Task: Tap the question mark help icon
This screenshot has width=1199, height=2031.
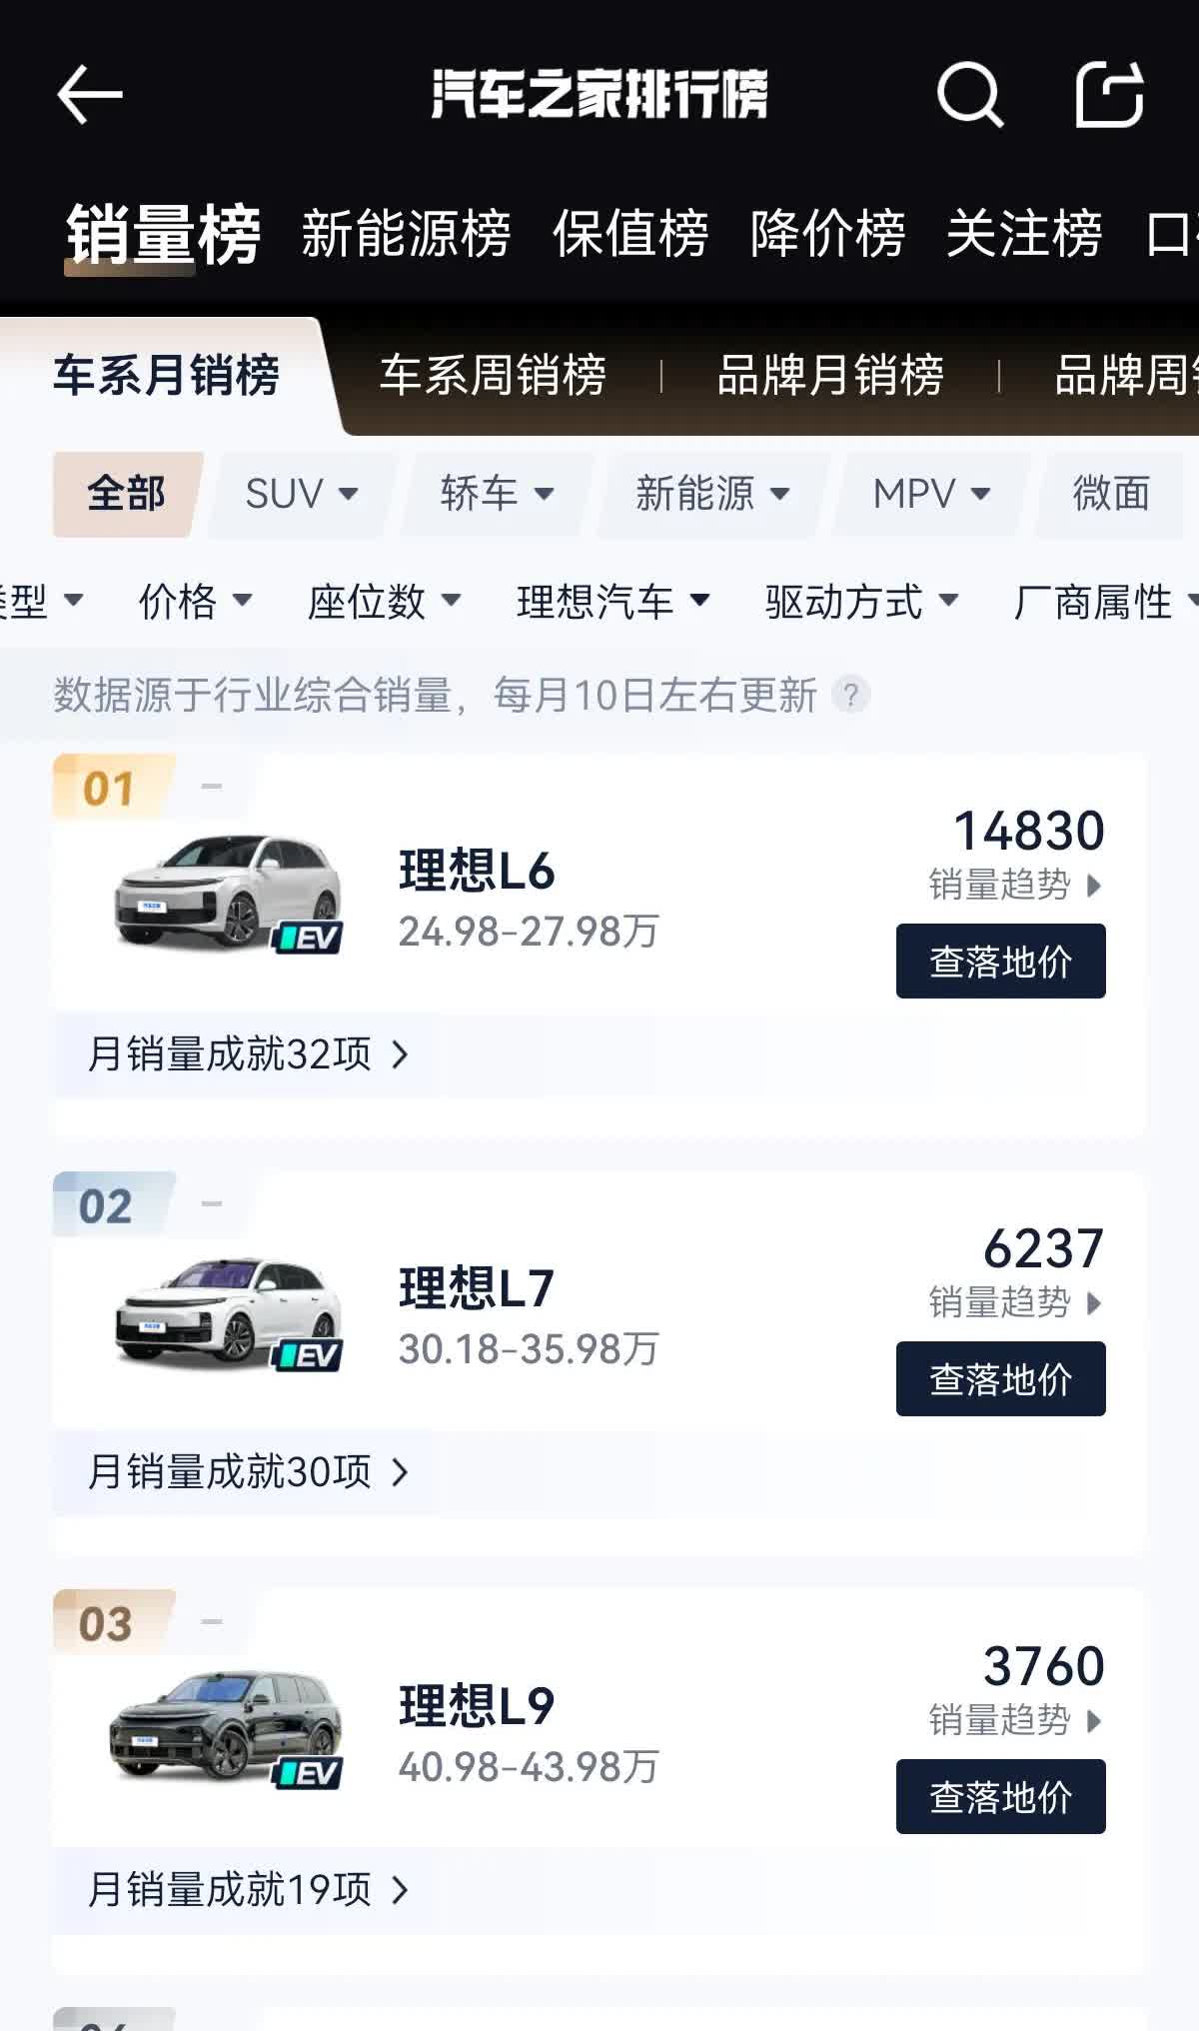Action: (850, 695)
